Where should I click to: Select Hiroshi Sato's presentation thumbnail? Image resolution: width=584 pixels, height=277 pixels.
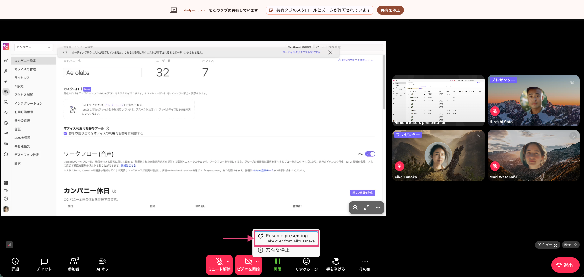438,100
